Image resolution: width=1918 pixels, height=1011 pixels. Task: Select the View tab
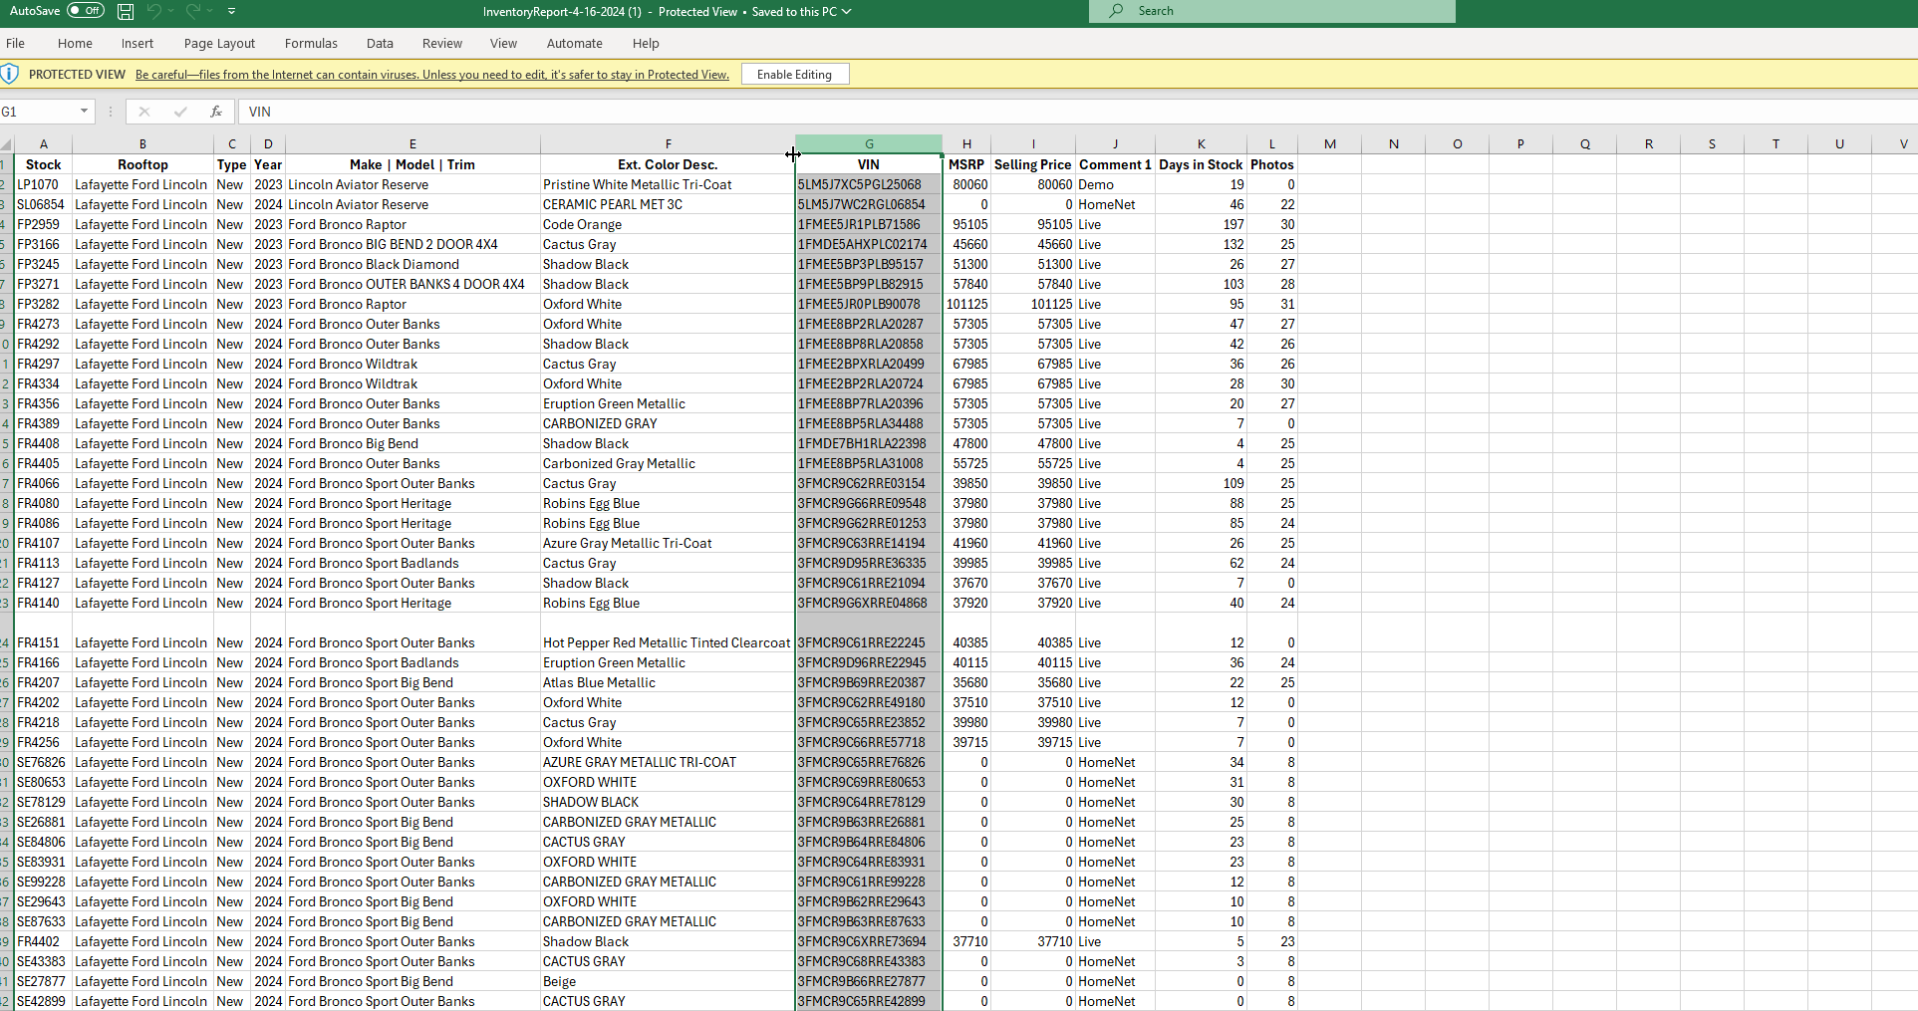click(x=503, y=43)
